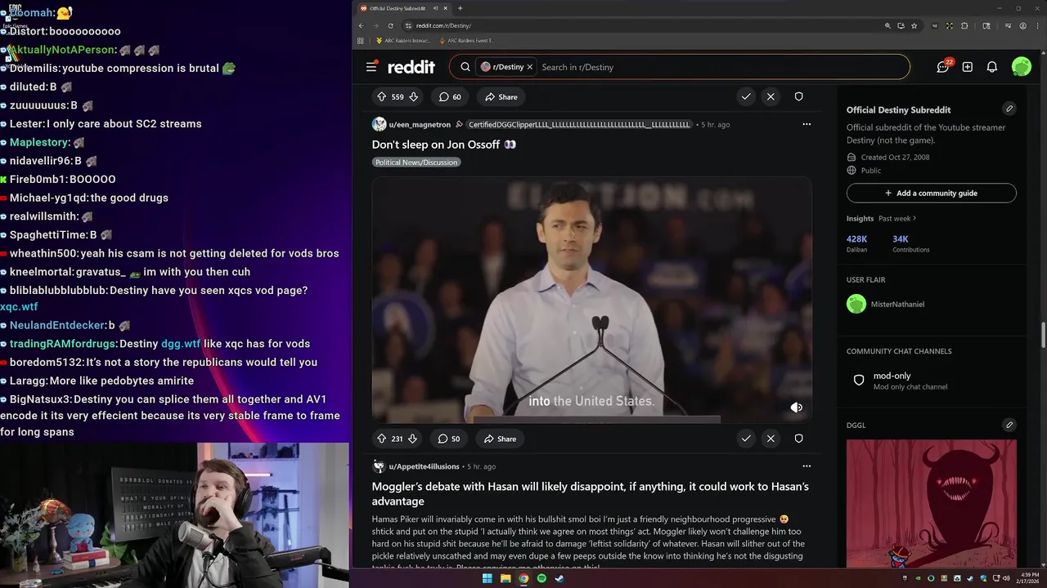The width and height of the screenshot is (1047, 588).
Task: Open u/Appetite4illusions profile link
Action: (424, 467)
